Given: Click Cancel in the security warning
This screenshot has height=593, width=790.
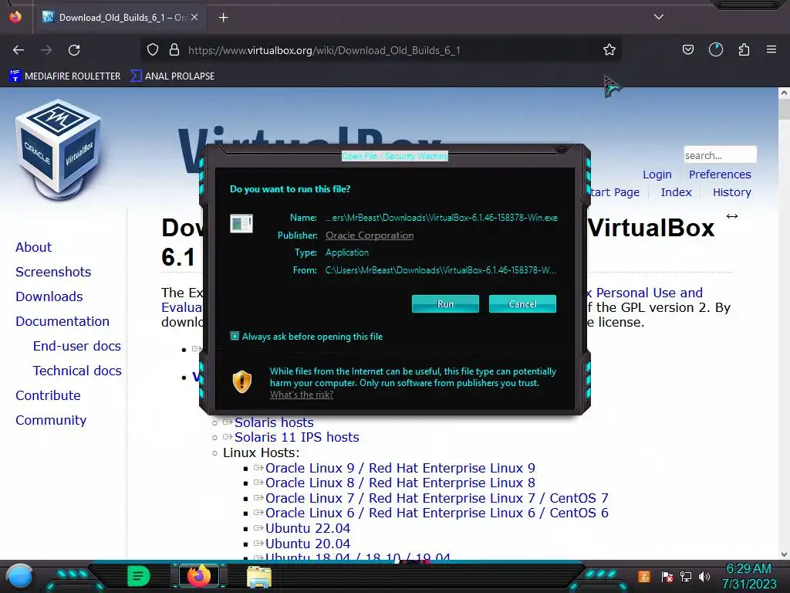Looking at the screenshot, I should pos(522,304).
